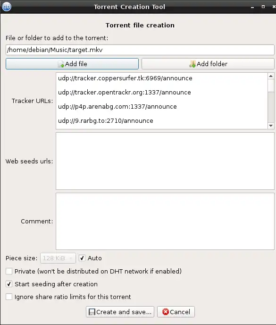Check Ignore share ratio limits option
The height and width of the screenshot is (325, 276).
(x=9, y=297)
